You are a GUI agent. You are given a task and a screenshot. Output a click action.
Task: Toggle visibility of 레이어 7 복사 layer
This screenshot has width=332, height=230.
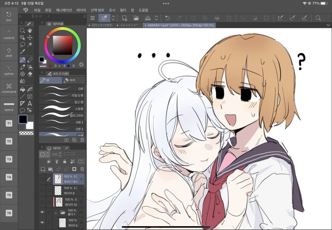click(42, 179)
